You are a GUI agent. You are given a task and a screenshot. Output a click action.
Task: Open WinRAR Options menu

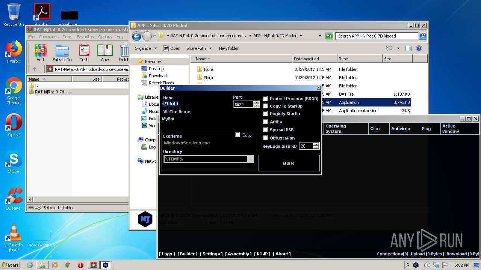[x=105, y=37]
